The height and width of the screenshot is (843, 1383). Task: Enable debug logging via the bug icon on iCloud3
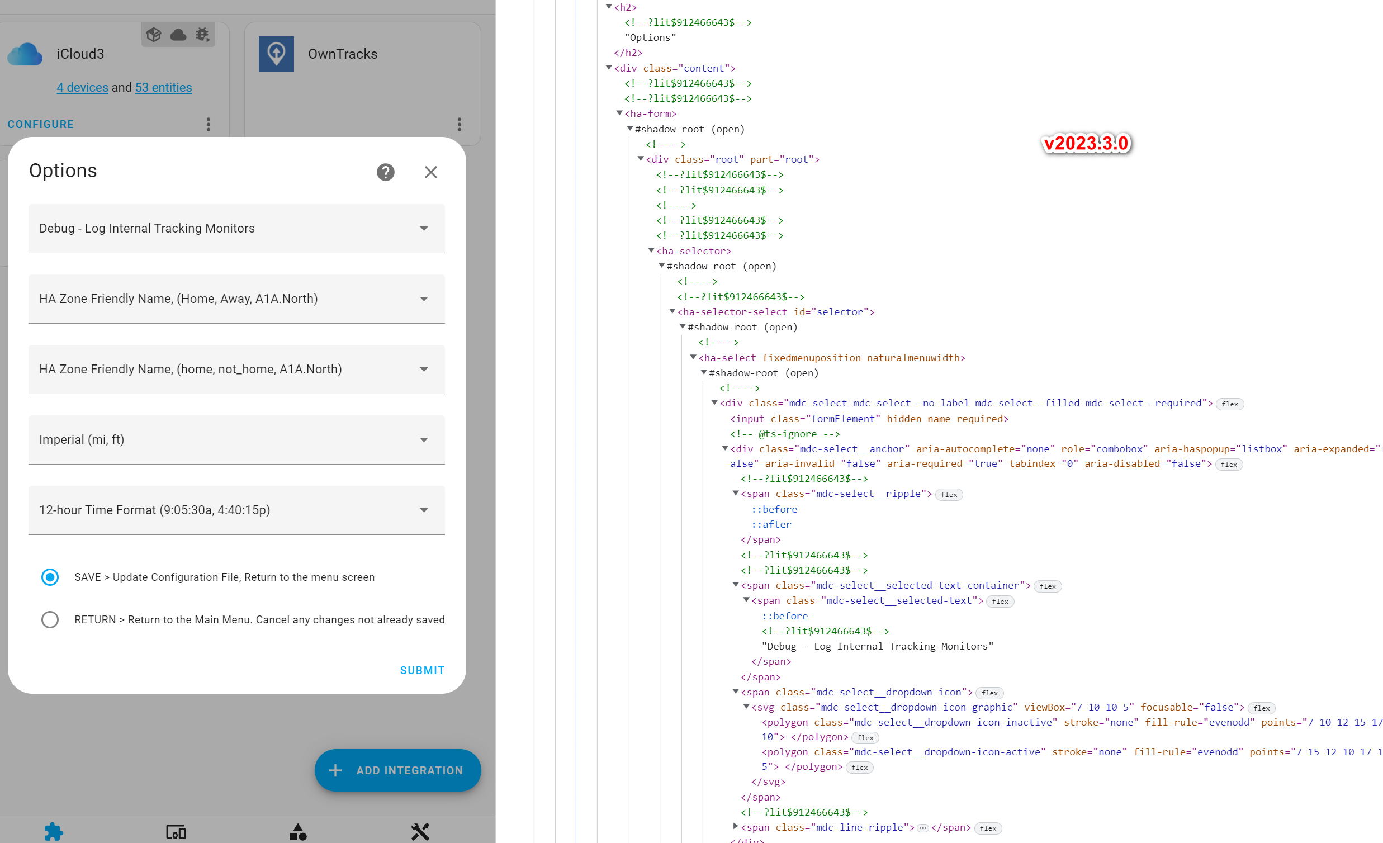[201, 34]
